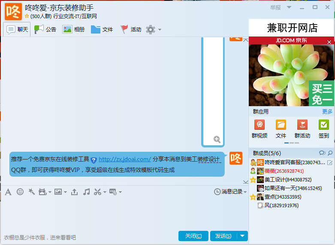Viewport: 335px width, 245px height.
Task: Expand the screenshot scissors dropdown arrow
Action: [x=105, y=192]
